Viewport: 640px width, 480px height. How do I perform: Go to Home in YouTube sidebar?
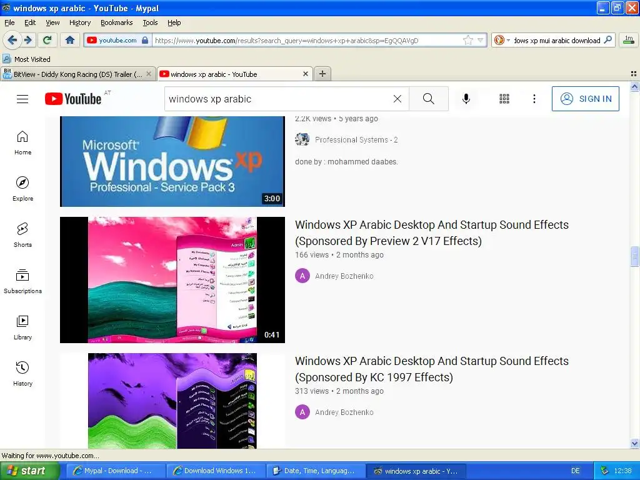(x=23, y=143)
